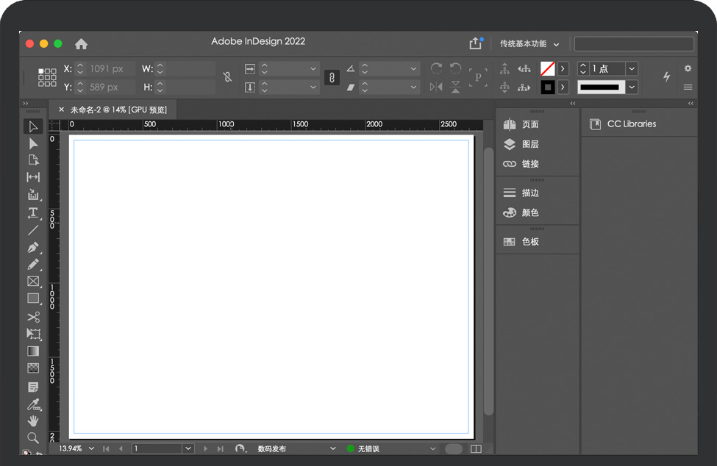Toggle constrain width and height proportions

pos(227,77)
